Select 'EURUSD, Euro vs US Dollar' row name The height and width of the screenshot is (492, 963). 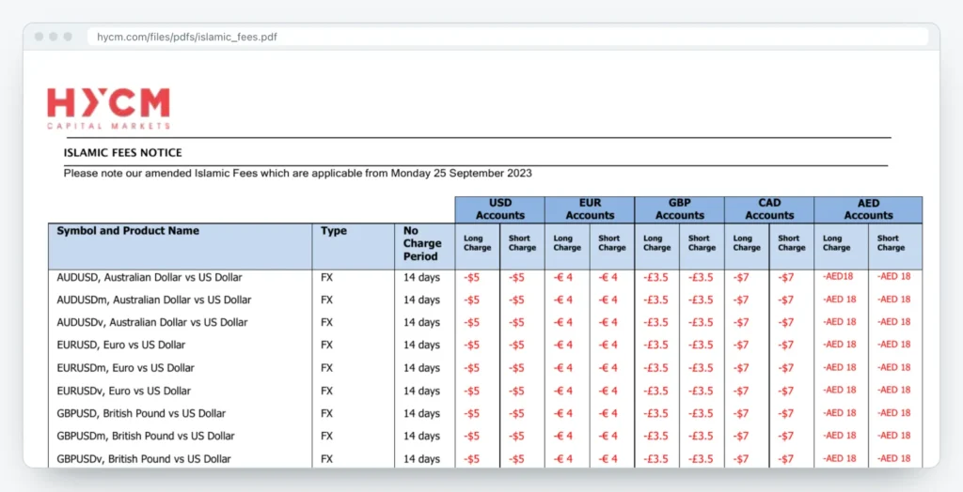(121, 345)
